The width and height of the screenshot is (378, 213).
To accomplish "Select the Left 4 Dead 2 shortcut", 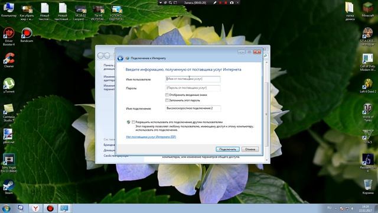I will tap(368, 86).
